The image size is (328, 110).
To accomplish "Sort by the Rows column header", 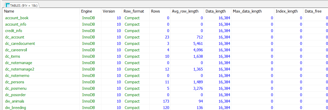I will 160,11.
